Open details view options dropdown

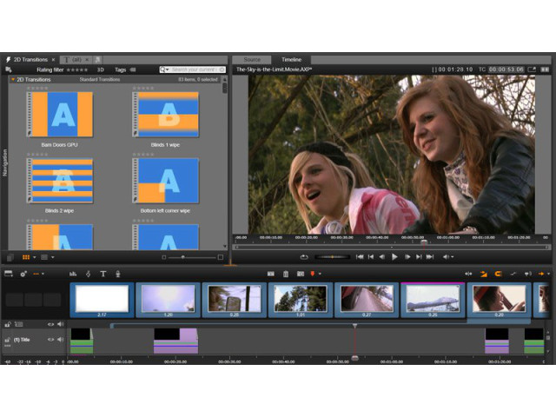pos(53,257)
